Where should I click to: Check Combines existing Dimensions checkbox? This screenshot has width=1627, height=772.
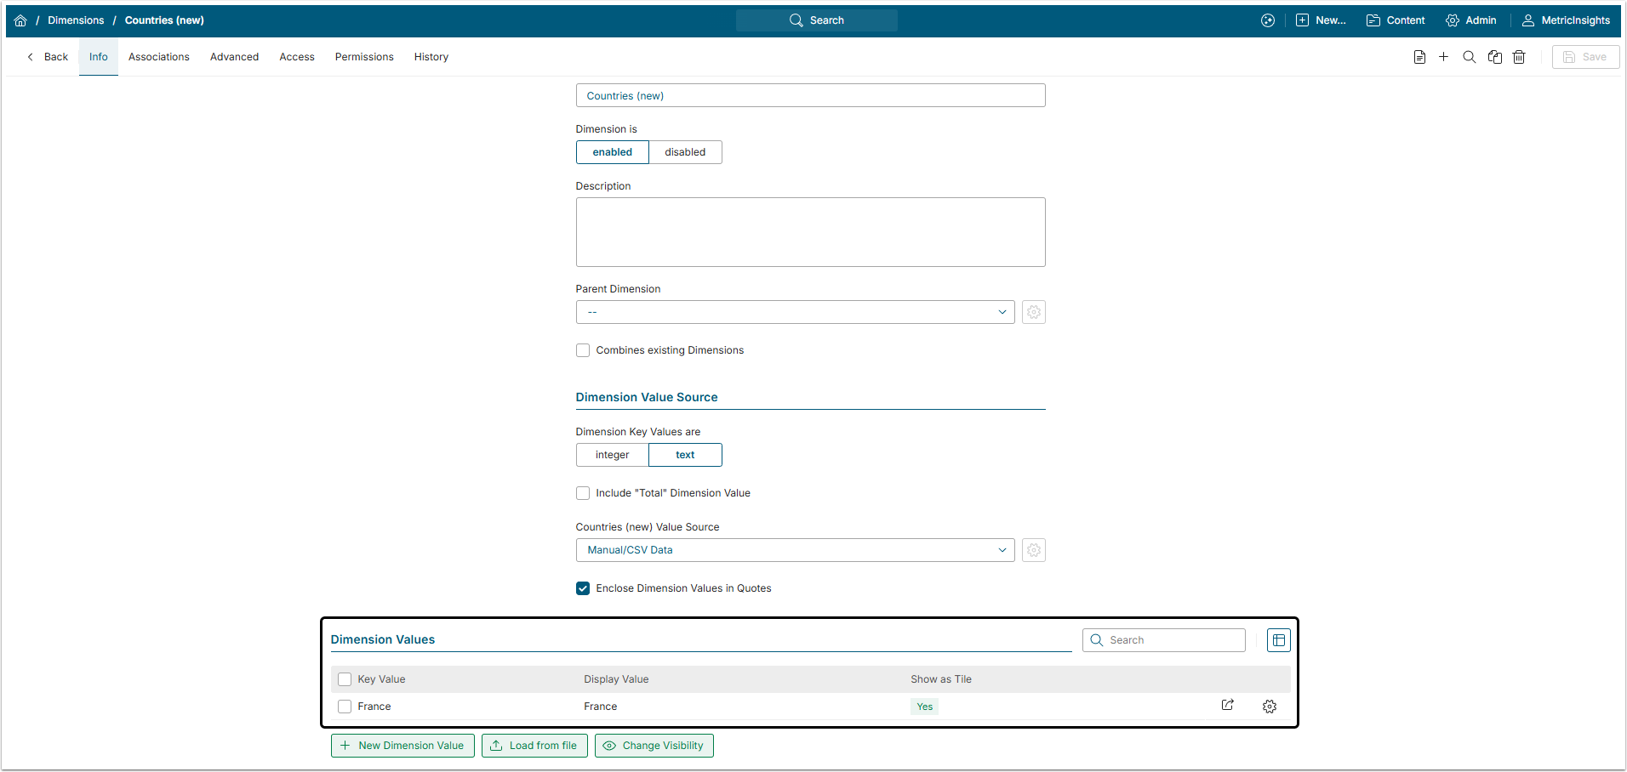pos(583,350)
